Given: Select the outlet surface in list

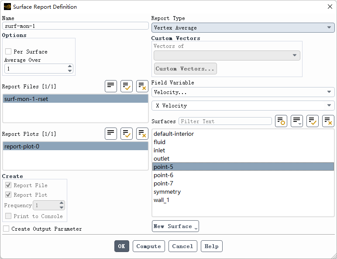Looking at the screenshot, I should 243,158.
